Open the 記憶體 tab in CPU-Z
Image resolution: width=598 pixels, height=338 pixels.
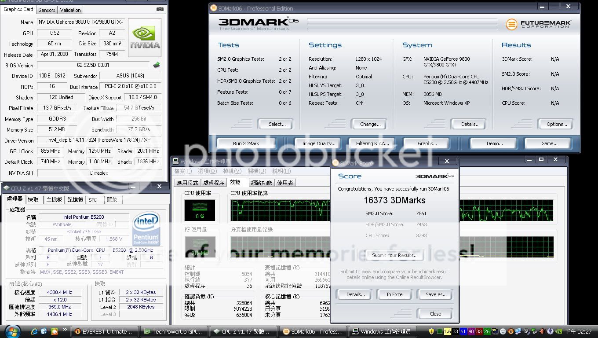pos(75,199)
